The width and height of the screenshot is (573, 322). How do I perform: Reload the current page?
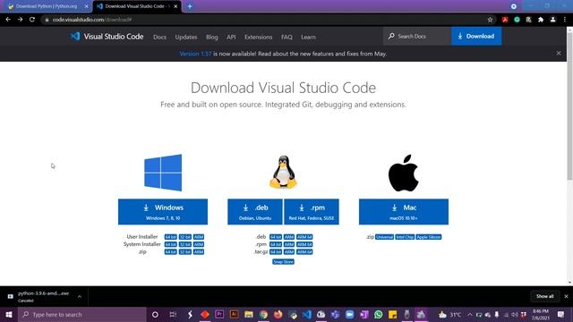coord(32,20)
